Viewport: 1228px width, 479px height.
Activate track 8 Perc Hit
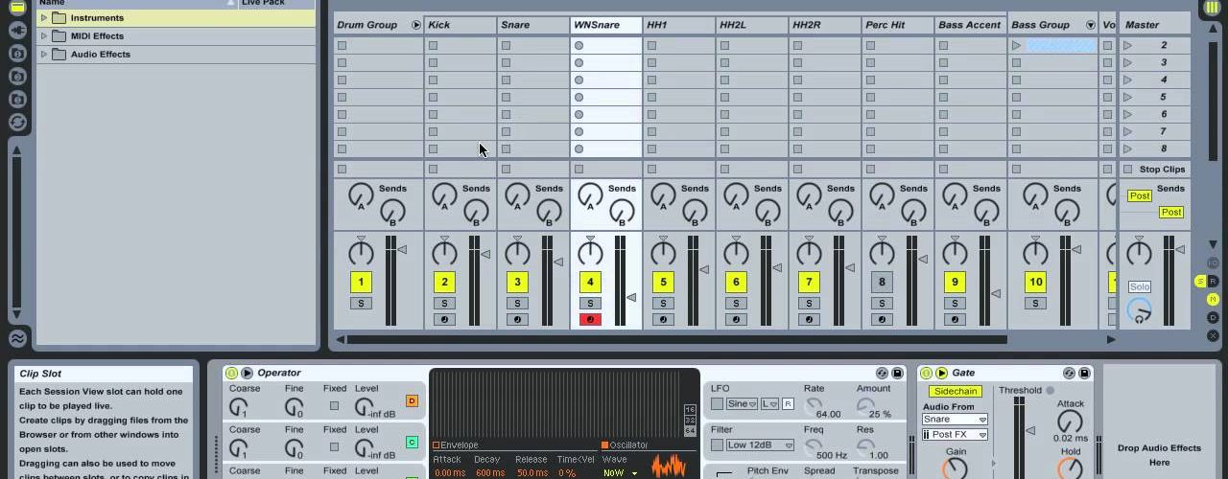882,282
